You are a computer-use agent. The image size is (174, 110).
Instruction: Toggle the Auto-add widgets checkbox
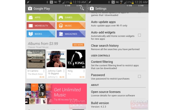139,35
